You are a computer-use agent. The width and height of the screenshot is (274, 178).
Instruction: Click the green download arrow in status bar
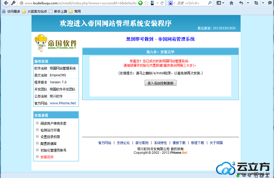238,175
